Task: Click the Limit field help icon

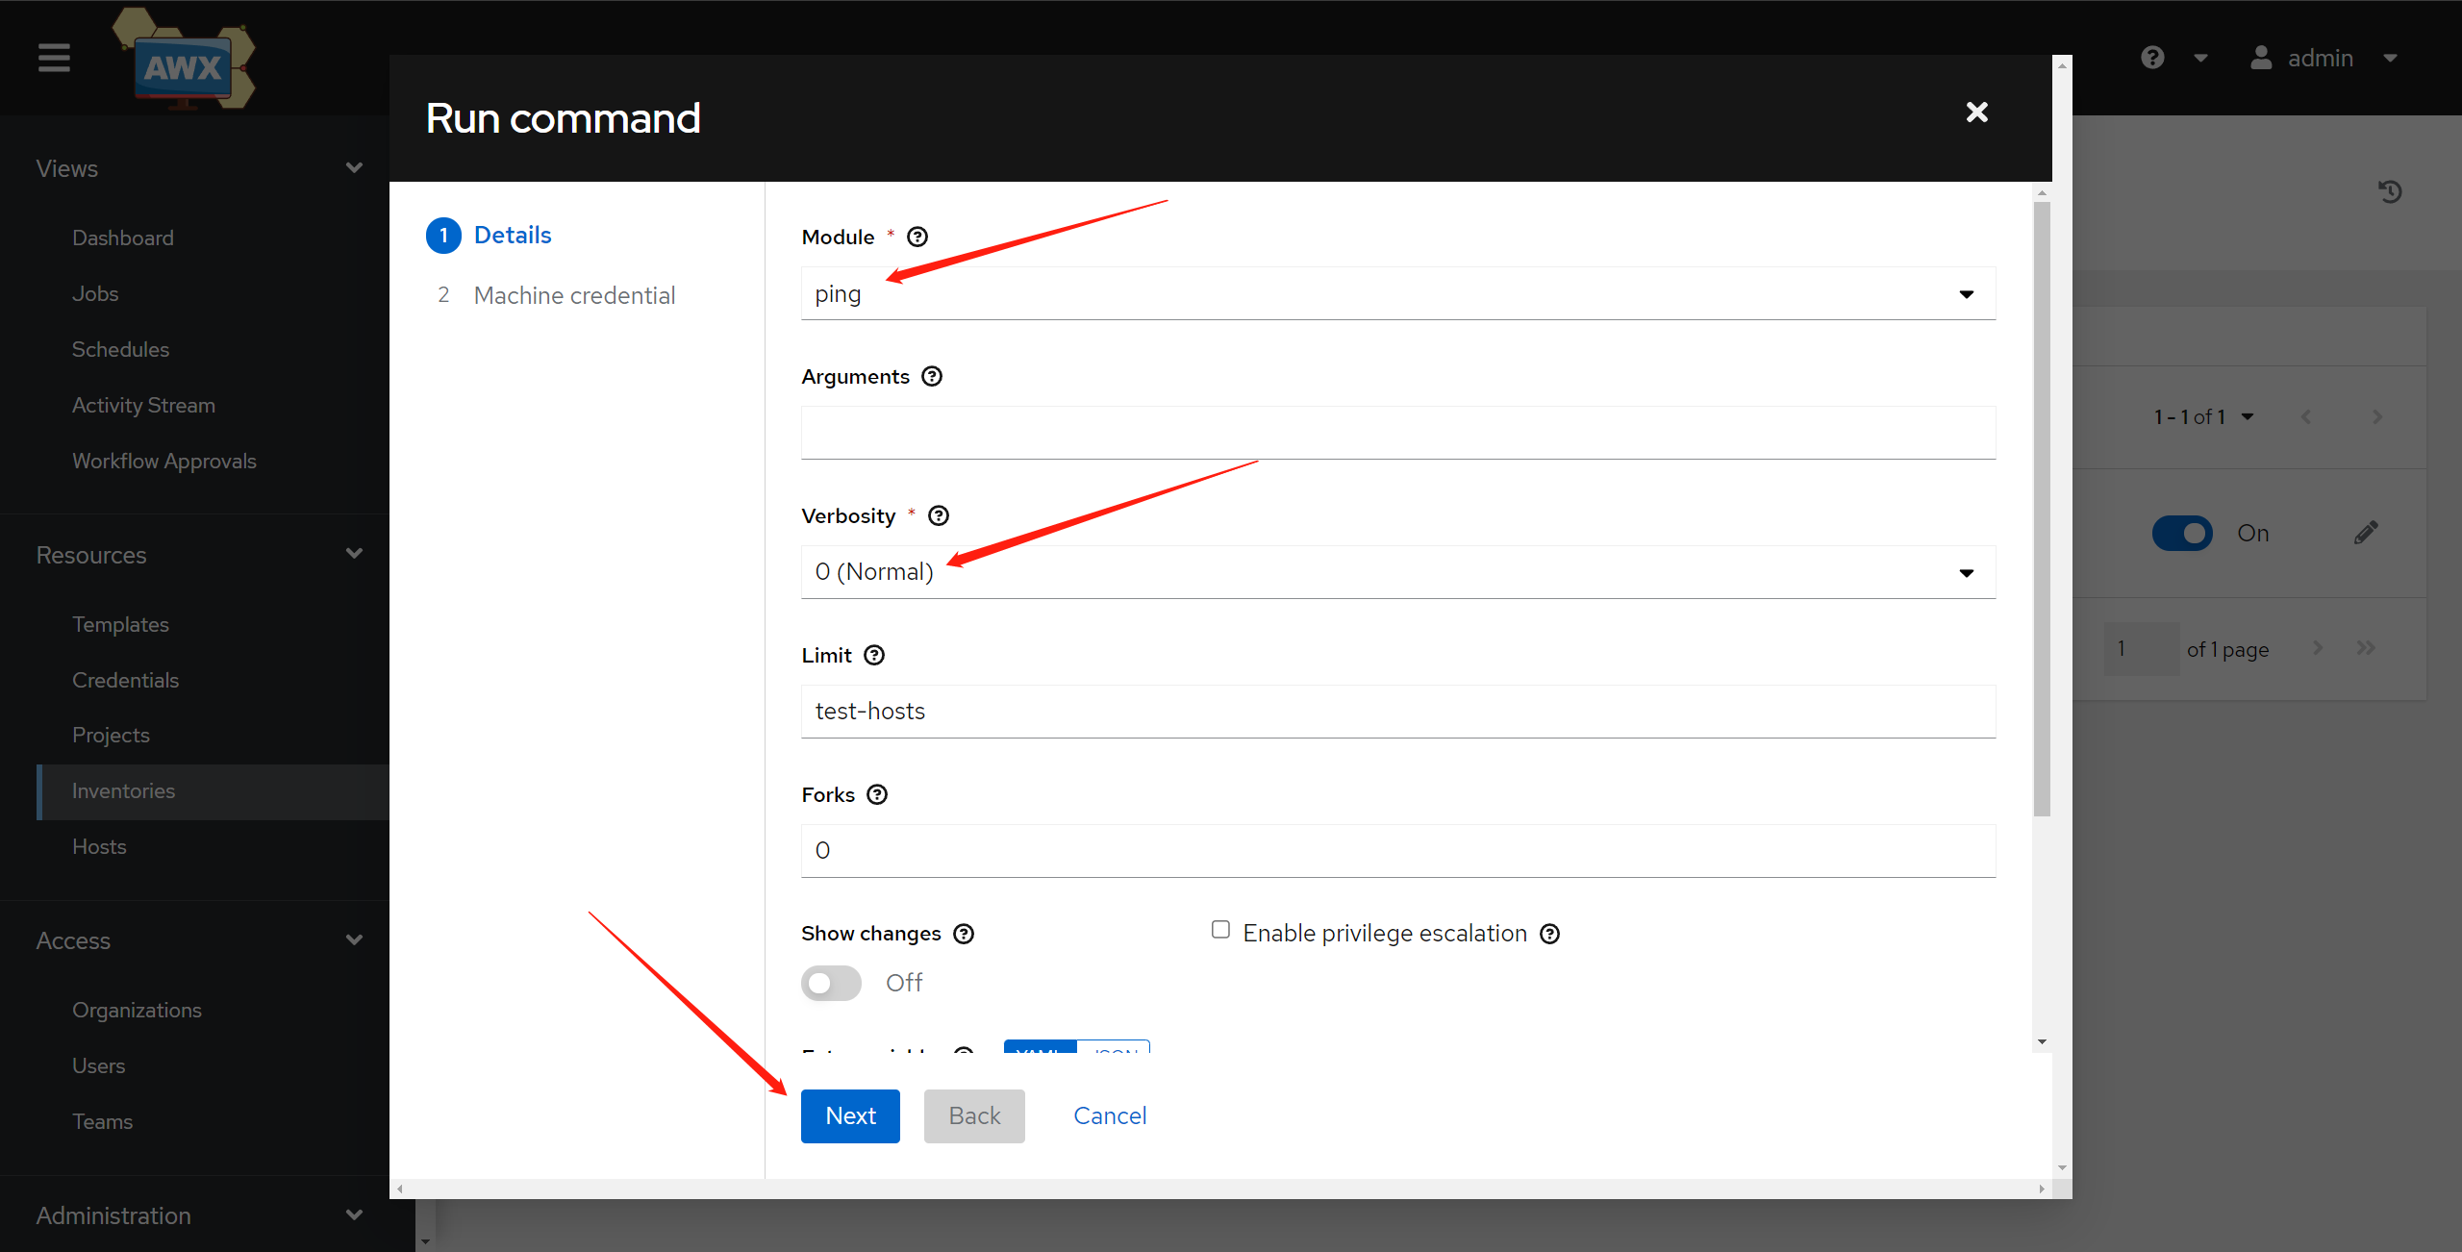Action: [x=874, y=655]
